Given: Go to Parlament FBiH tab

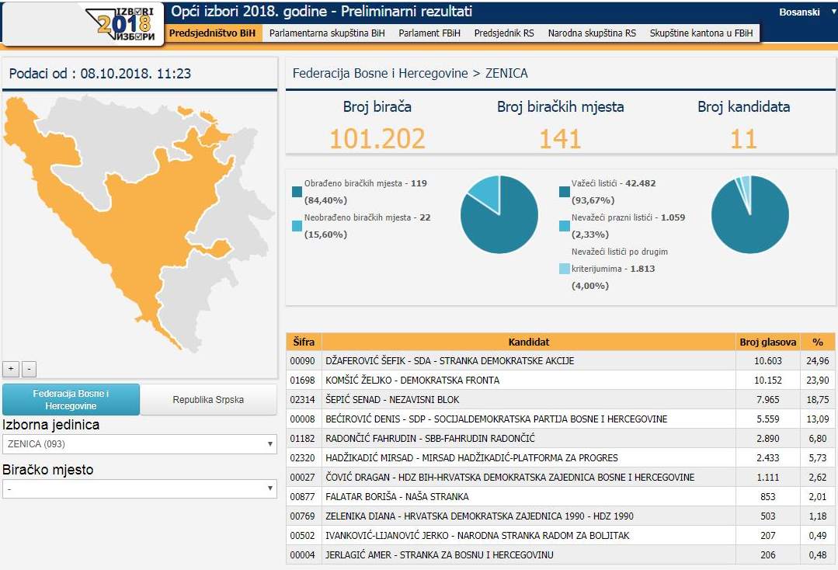Looking at the screenshot, I should (429, 33).
